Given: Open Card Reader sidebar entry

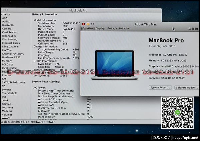Looking at the screenshot, I should [x=9, y=32].
